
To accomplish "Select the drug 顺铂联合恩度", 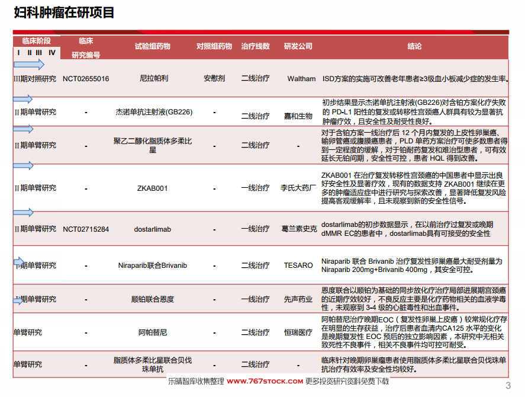I will pyautogui.click(x=152, y=299).
